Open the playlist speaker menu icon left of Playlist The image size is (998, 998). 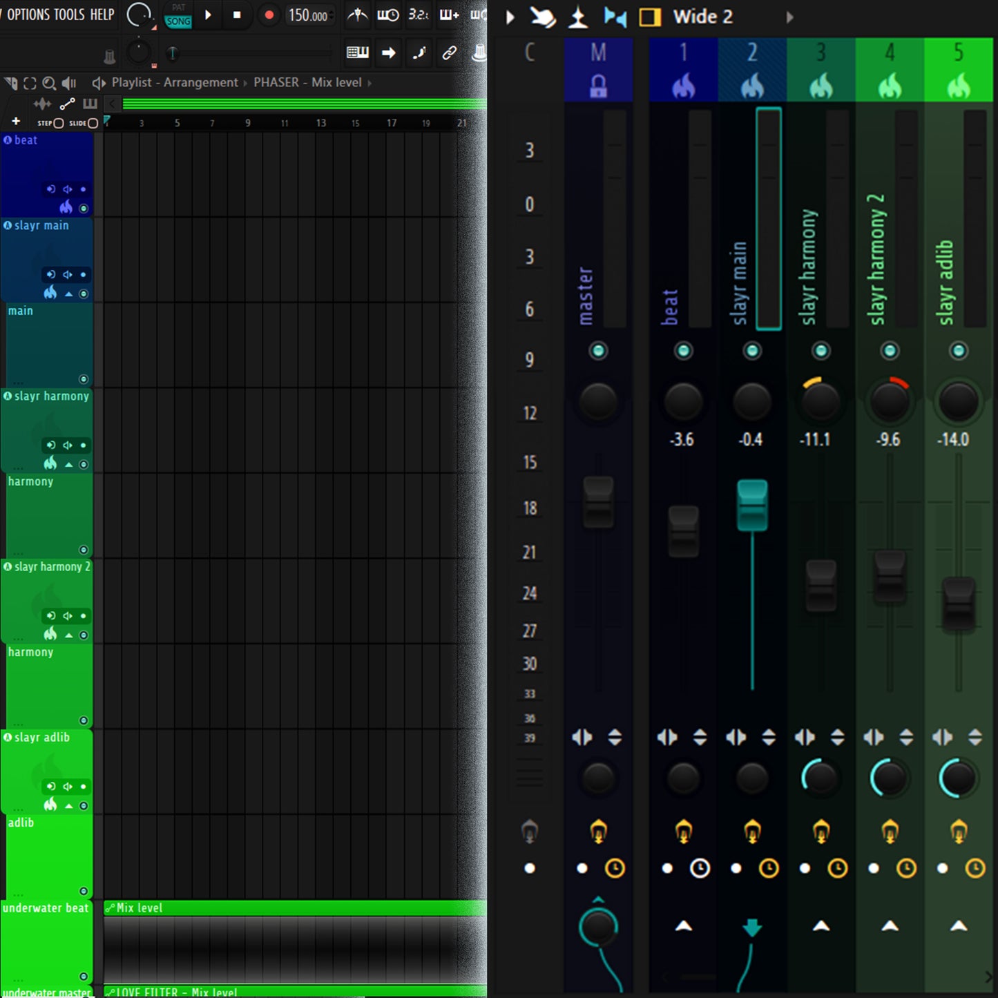click(x=99, y=83)
